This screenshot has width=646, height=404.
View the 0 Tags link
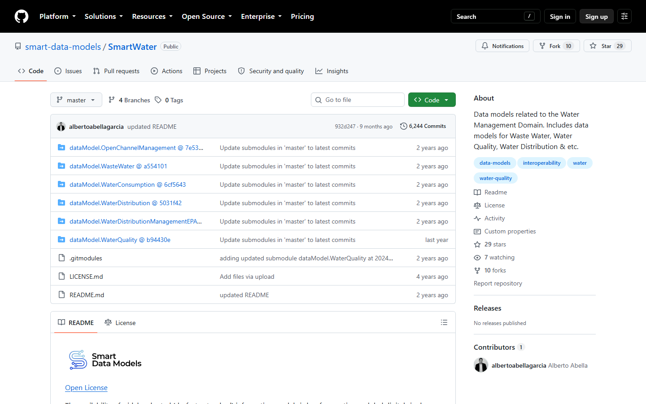pyautogui.click(x=169, y=100)
